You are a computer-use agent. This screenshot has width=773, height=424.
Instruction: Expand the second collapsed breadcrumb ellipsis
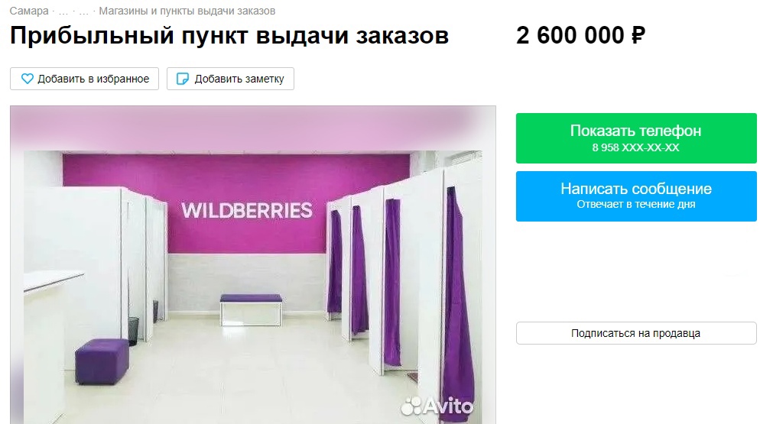[83, 11]
